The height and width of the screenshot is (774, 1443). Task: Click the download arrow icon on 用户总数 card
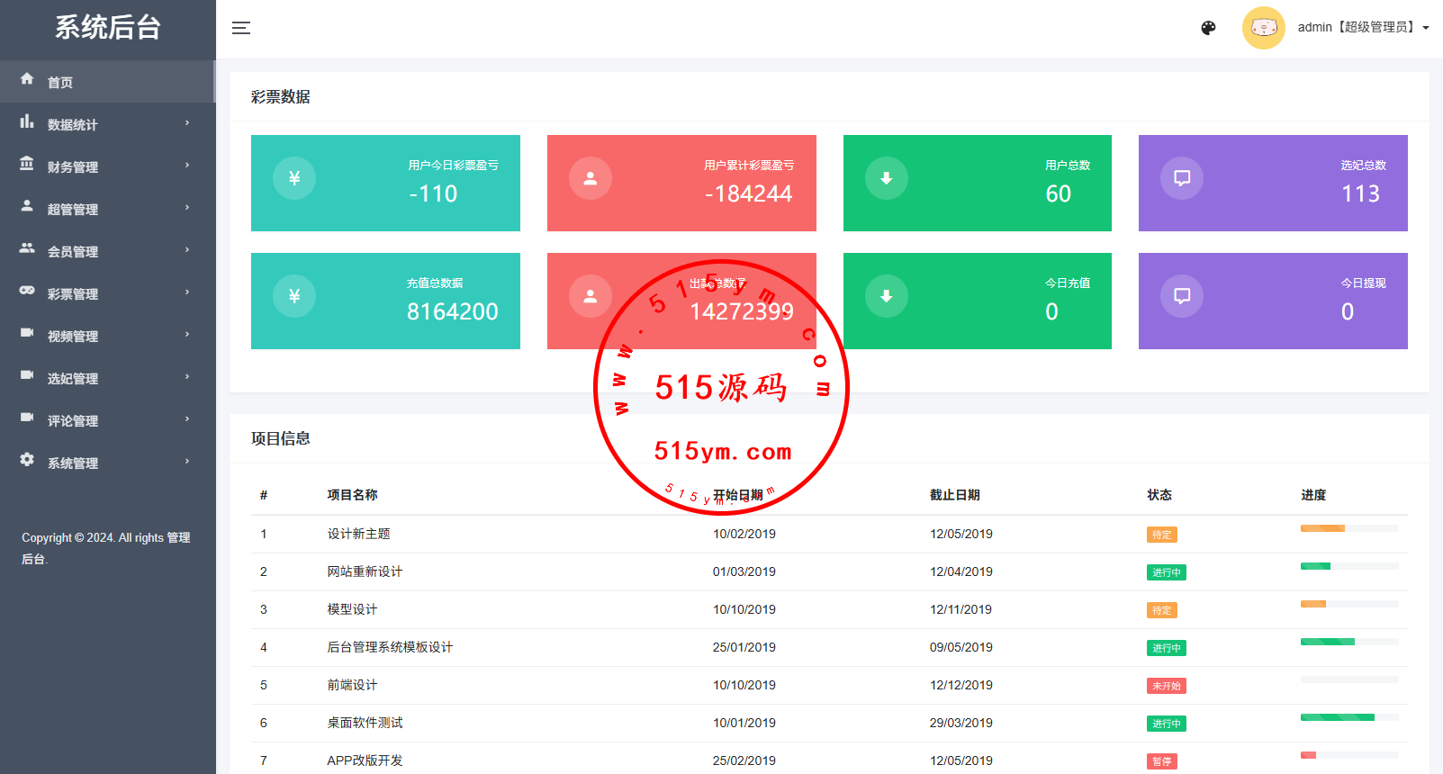coord(886,178)
